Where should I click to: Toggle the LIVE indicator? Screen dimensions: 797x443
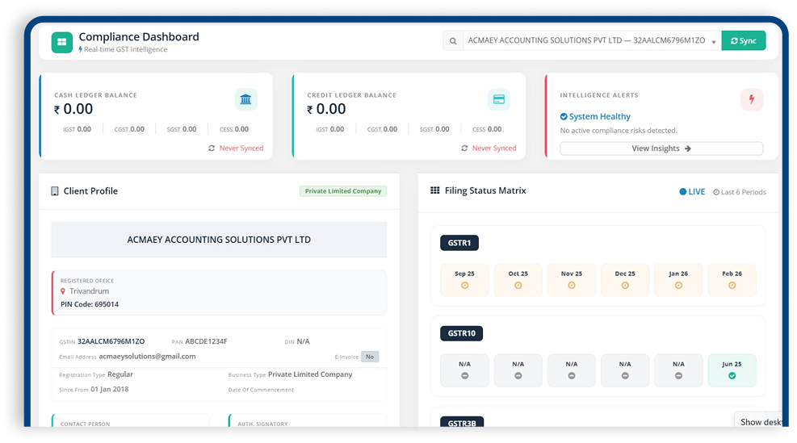[692, 191]
